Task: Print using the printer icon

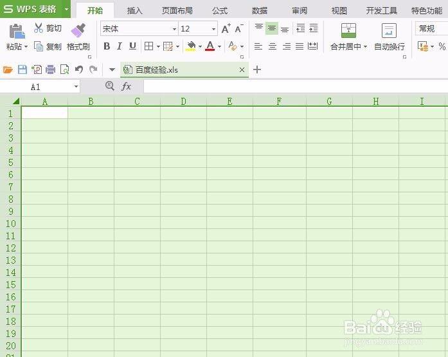Action: point(50,69)
